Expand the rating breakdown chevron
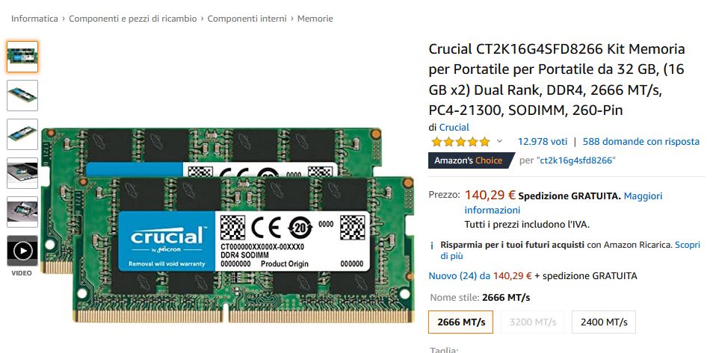The width and height of the screenshot is (713, 353). pyautogui.click(x=499, y=141)
